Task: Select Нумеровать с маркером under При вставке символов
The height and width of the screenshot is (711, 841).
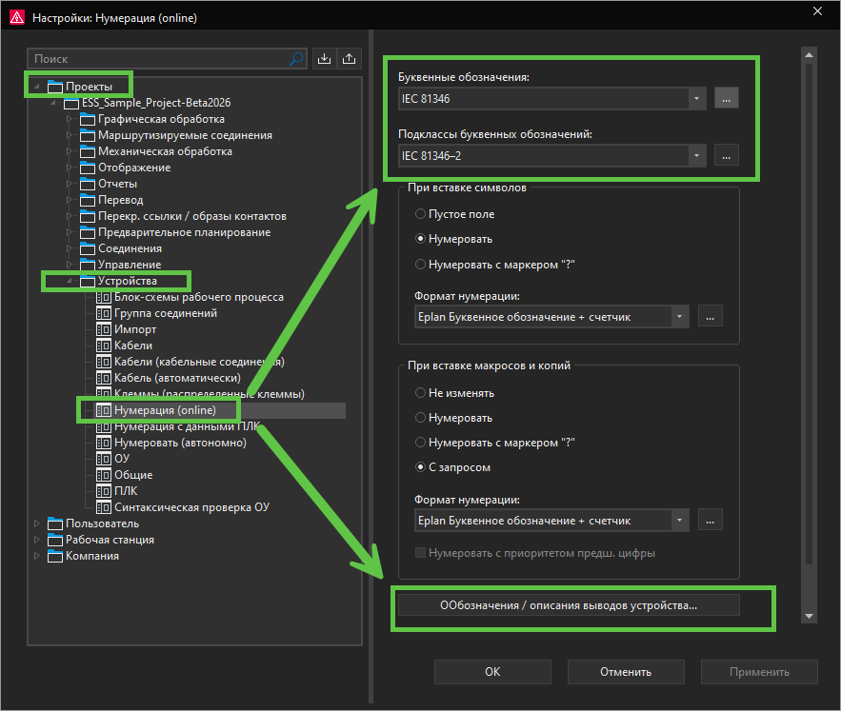Action: tap(421, 265)
